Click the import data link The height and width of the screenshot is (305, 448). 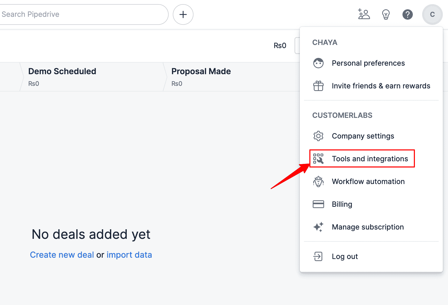[x=129, y=255]
